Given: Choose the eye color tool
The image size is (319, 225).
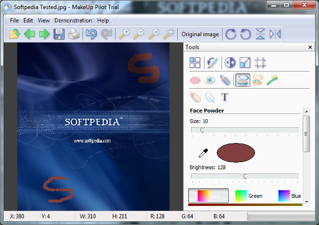Looking at the screenshot, I should (210, 80).
